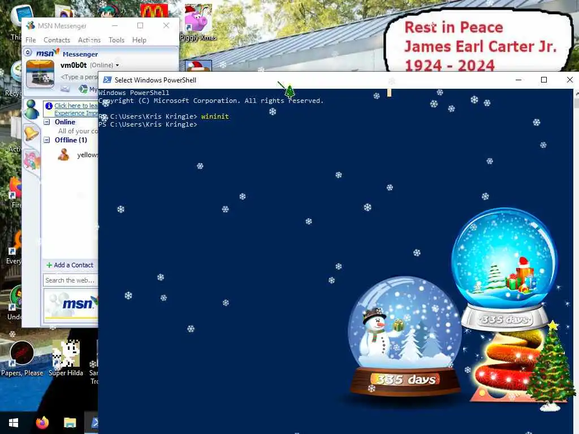Screen dimensions: 579x434
Task: Click the decorated Christmas tree widget
Action: click(551, 366)
